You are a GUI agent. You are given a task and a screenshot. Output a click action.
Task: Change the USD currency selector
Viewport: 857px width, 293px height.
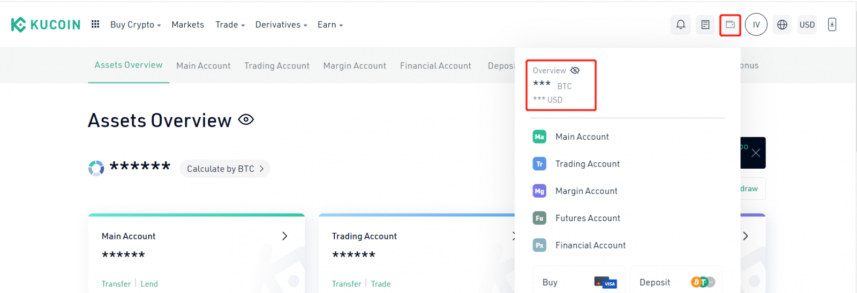coord(807,25)
